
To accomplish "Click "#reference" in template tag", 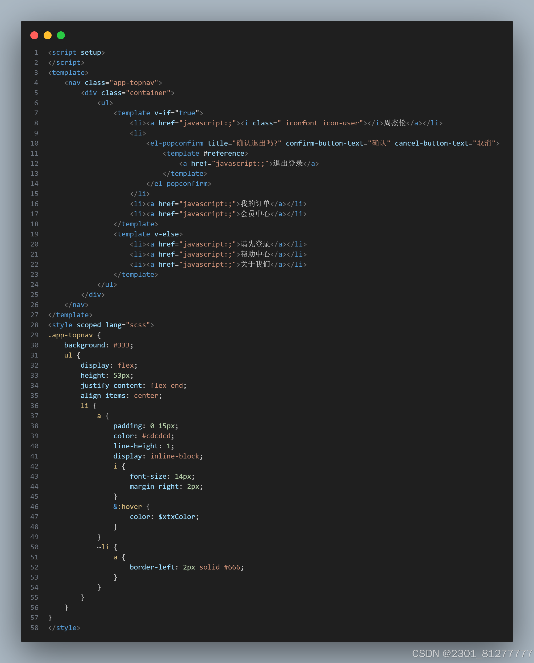I will click(224, 154).
